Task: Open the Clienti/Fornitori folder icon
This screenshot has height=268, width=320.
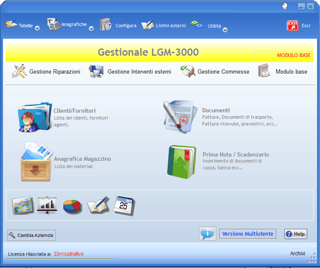Action: coord(35,117)
